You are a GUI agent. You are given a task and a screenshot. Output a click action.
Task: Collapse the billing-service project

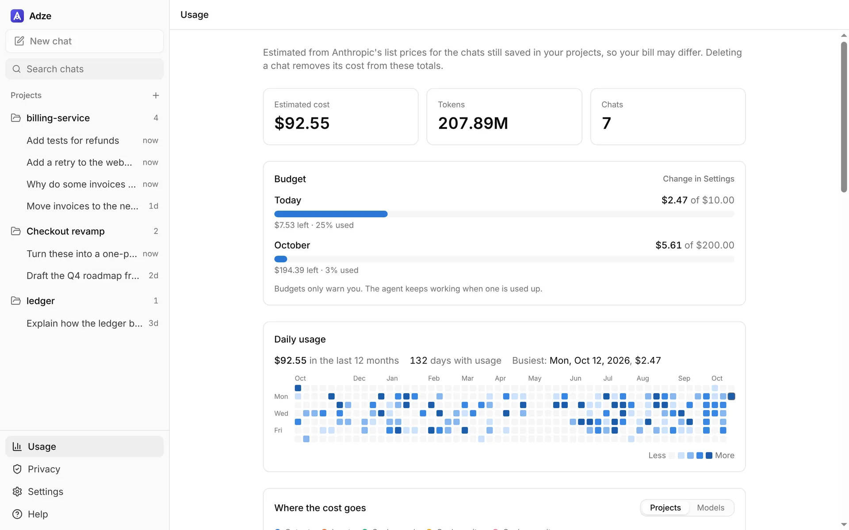click(x=84, y=118)
